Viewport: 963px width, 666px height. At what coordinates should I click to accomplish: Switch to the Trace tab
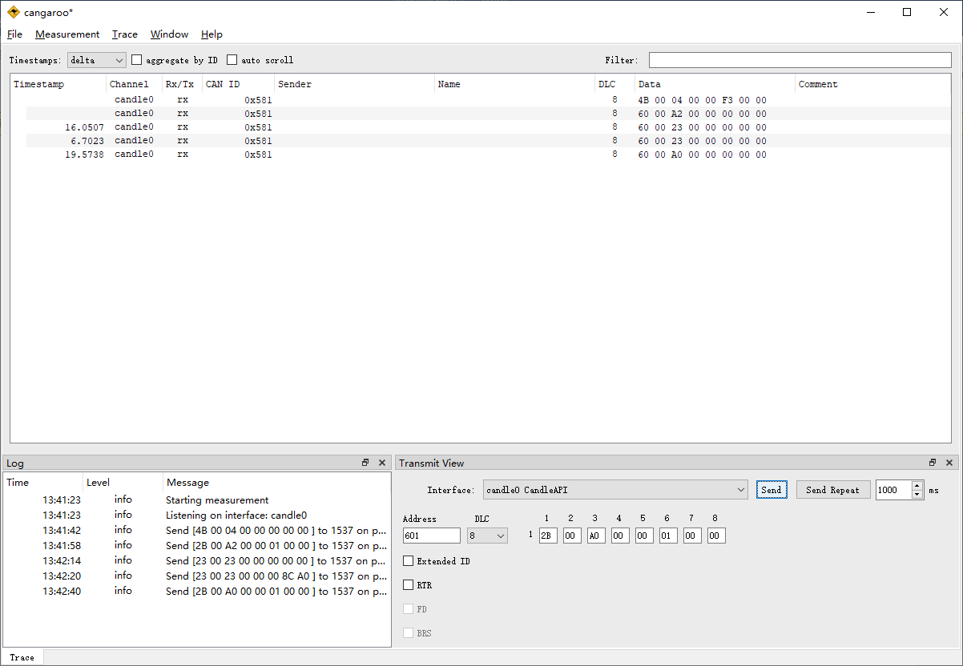(22, 657)
